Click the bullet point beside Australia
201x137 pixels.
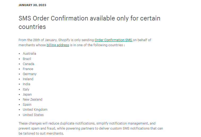[19, 54]
